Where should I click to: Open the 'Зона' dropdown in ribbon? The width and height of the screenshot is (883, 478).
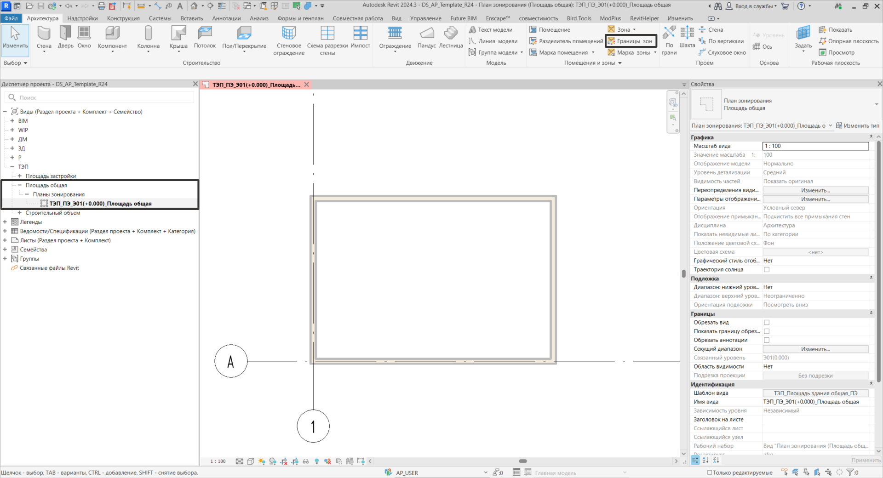pyautogui.click(x=634, y=30)
